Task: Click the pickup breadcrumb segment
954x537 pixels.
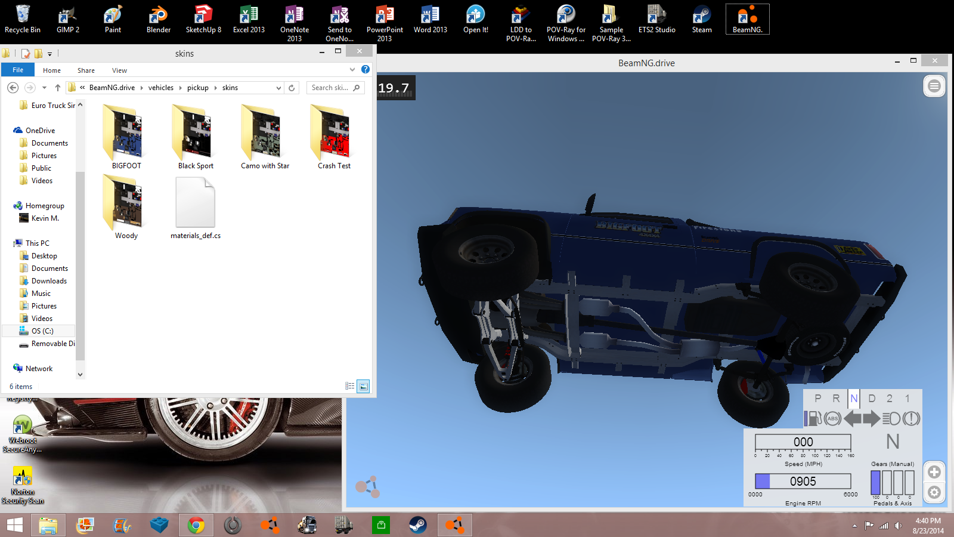Action: coord(198,88)
